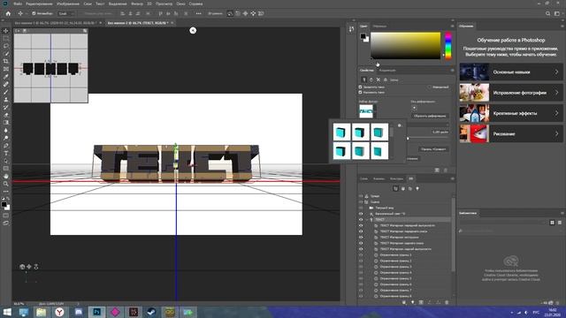Click the deform icon in Properties panel
This screenshot has width=566, height=318.
click(x=371, y=79)
